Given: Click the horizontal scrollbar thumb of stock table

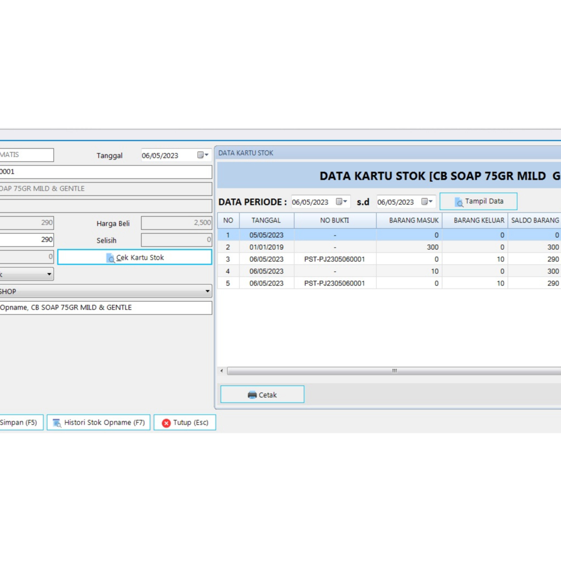Looking at the screenshot, I should (x=393, y=371).
